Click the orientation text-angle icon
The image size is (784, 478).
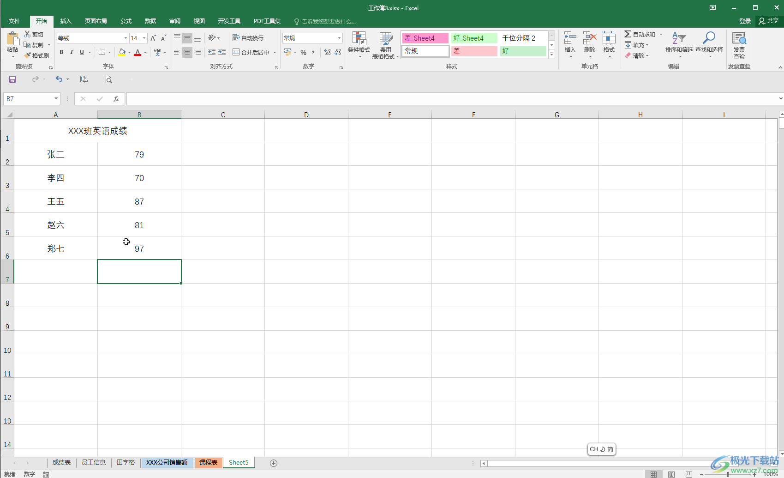coord(212,38)
